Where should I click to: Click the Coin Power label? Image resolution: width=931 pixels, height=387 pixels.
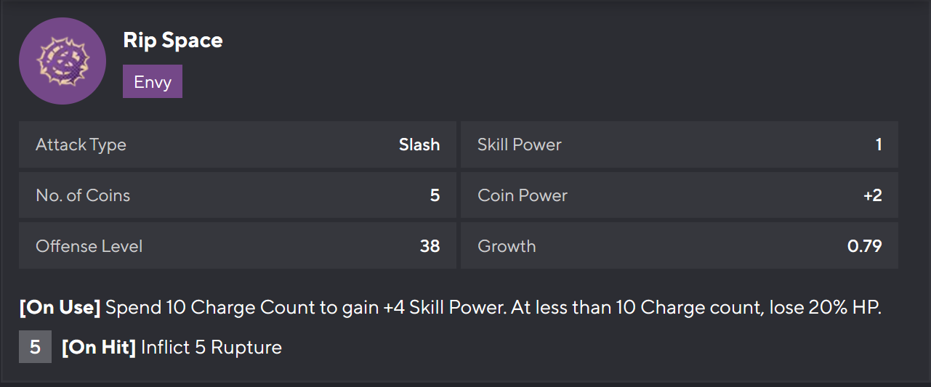point(522,195)
